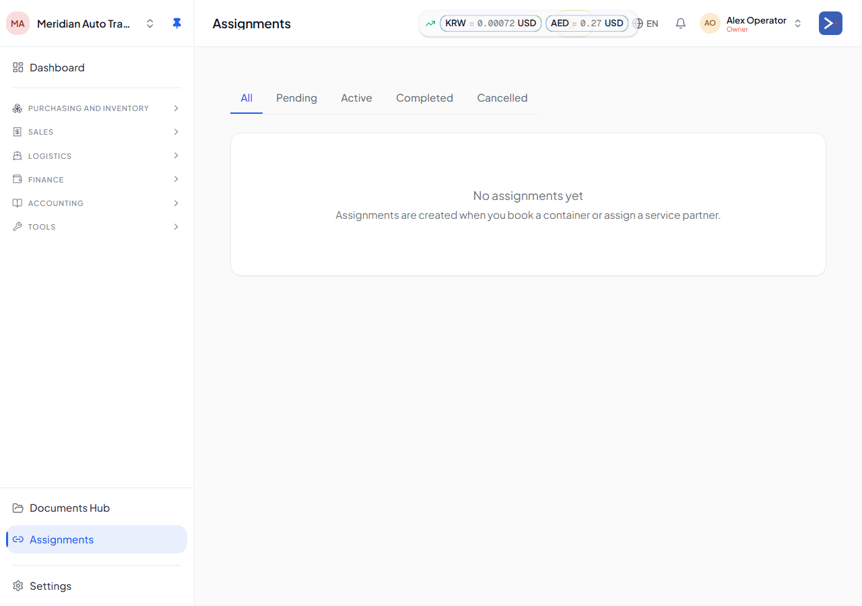The height and width of the screenshot is (606, 862).
Task: Expand the Logistics section chevron
Action: coord(176,156)
